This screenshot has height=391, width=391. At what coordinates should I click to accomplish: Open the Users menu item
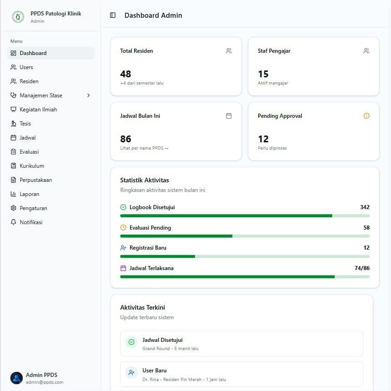(x=51, y=67)
